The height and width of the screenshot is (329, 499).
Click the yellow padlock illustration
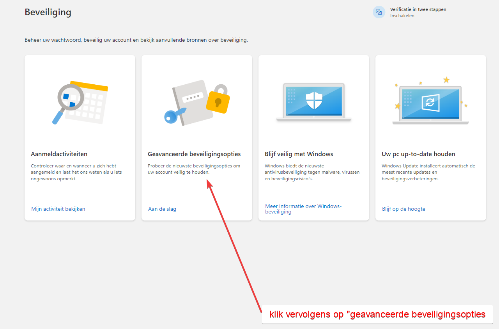point(218,100)
